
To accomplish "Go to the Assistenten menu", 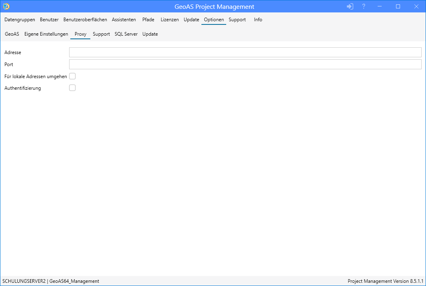I will click(124, 20).
